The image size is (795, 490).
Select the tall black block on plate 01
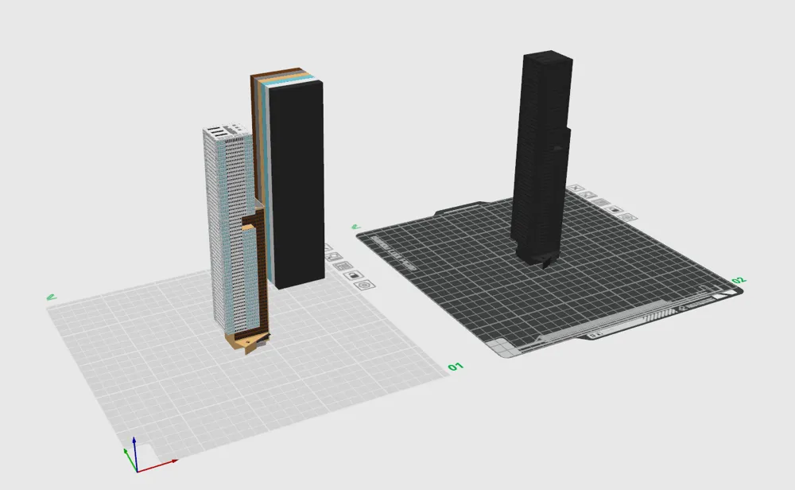coord(297,183)
